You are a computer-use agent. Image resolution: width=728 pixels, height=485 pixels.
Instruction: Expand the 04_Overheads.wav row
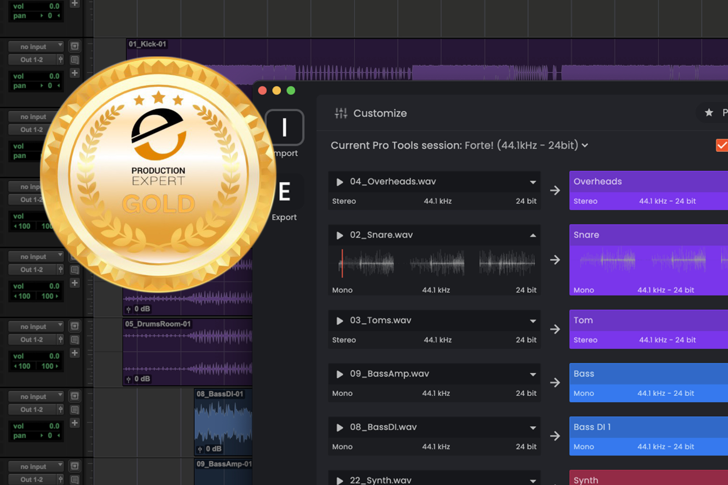click(x=533, y=182)
